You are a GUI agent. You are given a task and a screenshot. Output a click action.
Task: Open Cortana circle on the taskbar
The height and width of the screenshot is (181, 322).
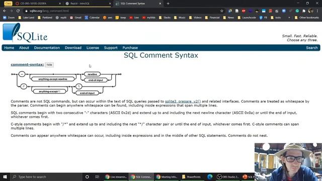(87, 176)
